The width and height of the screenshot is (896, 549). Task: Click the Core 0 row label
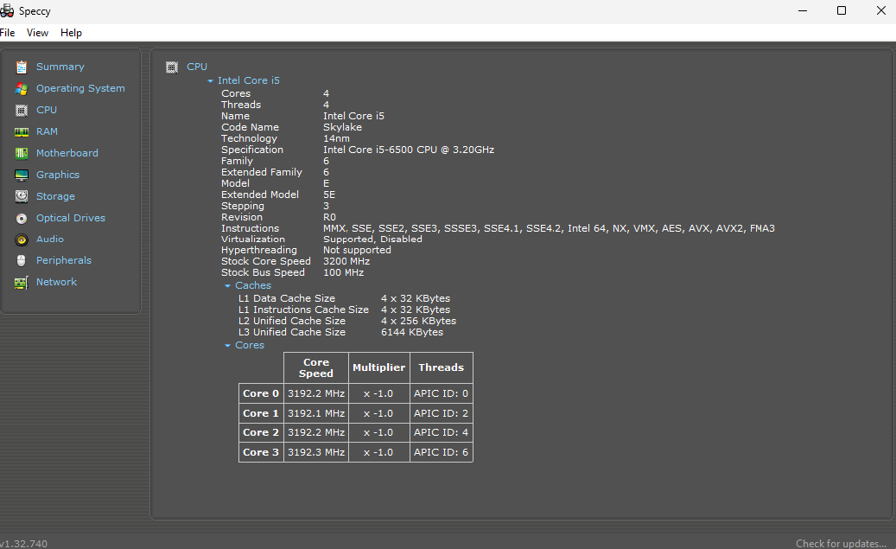click(x=261, y=393)
